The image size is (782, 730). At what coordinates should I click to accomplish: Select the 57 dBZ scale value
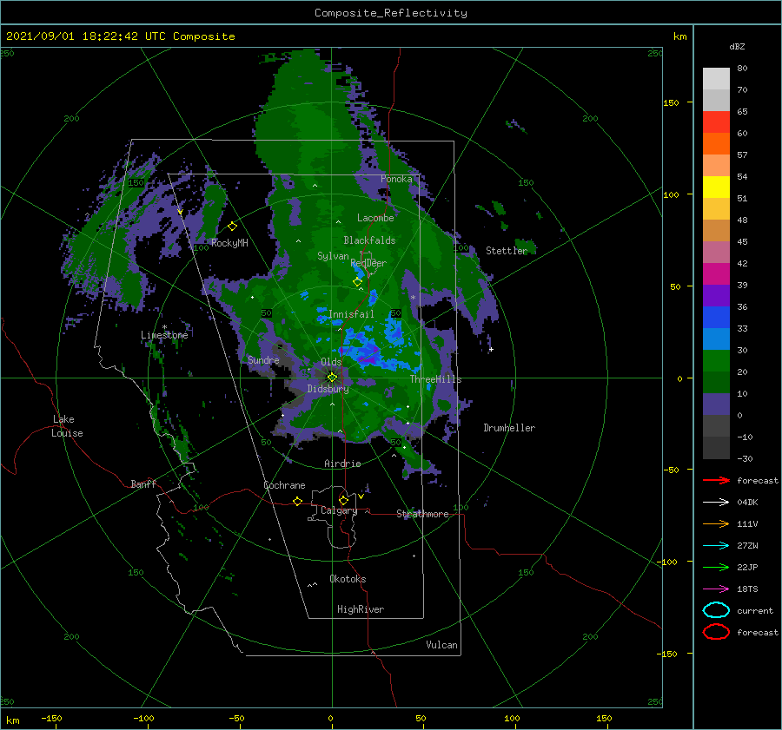point(742,155)
